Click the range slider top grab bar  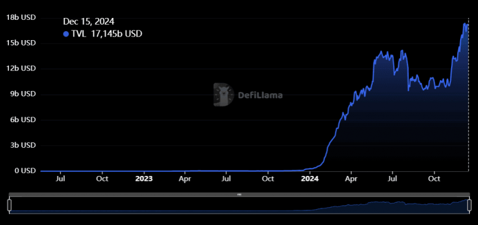pos(240,194)
